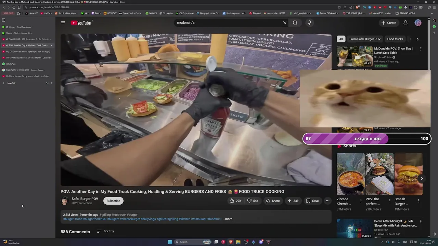438x246 pixels.
Task: Dislike the video (544 thumbs down)
Action: point(253,201)
